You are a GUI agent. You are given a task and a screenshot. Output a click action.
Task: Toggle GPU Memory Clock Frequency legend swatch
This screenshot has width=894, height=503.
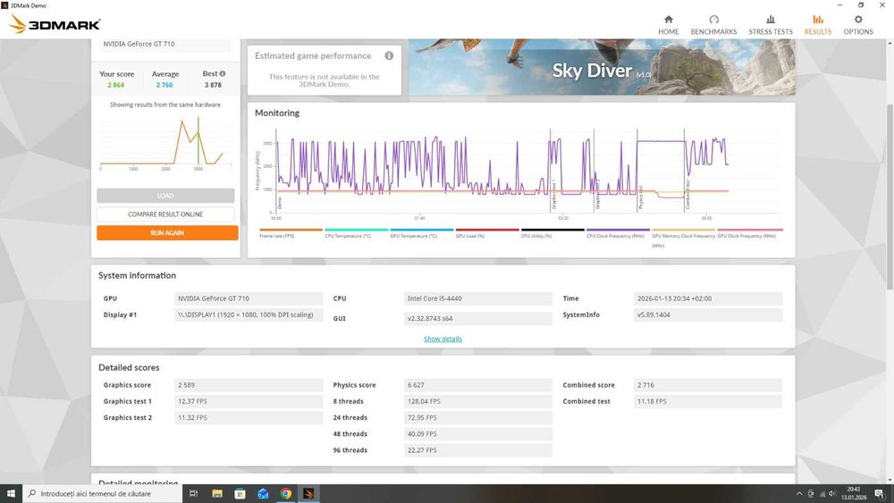(684, 231)
